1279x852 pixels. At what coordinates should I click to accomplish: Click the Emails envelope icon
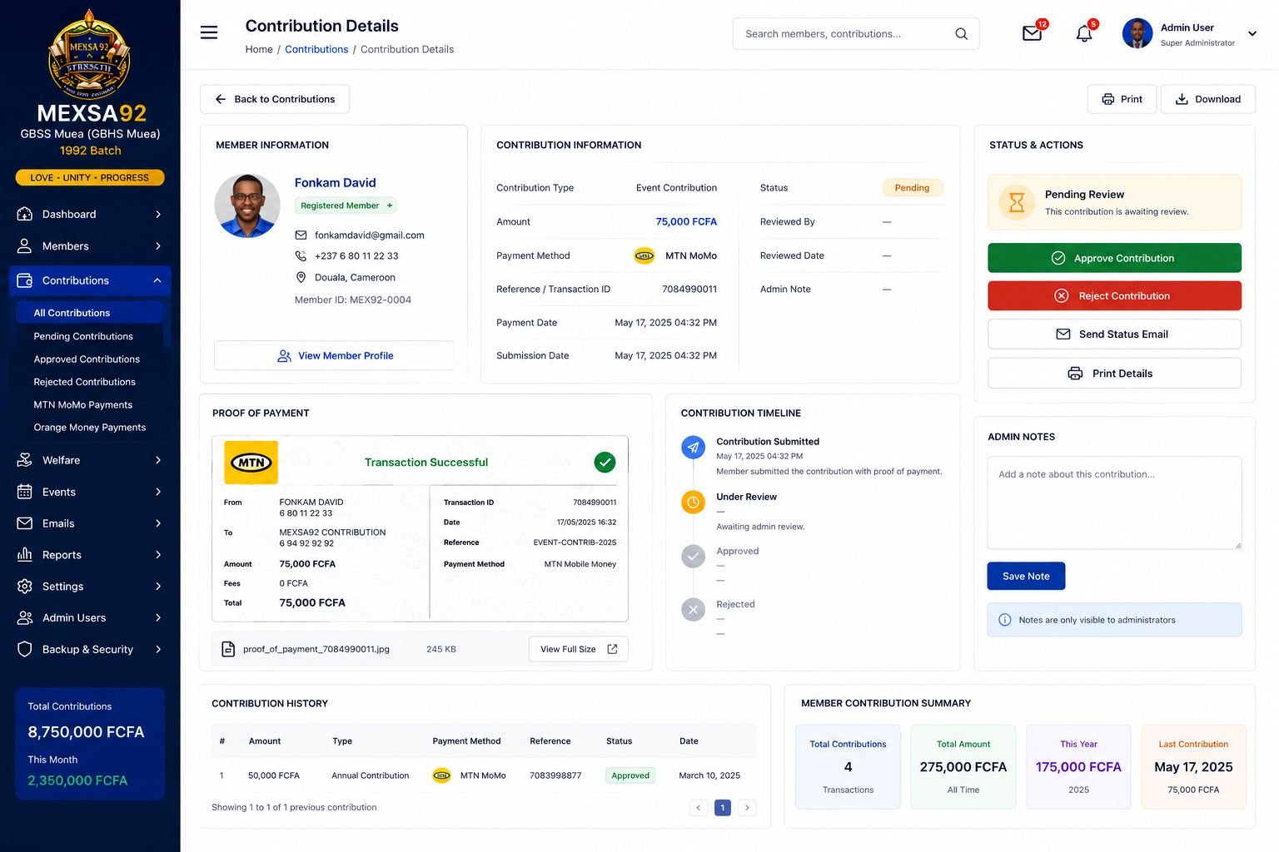(25, 523)
